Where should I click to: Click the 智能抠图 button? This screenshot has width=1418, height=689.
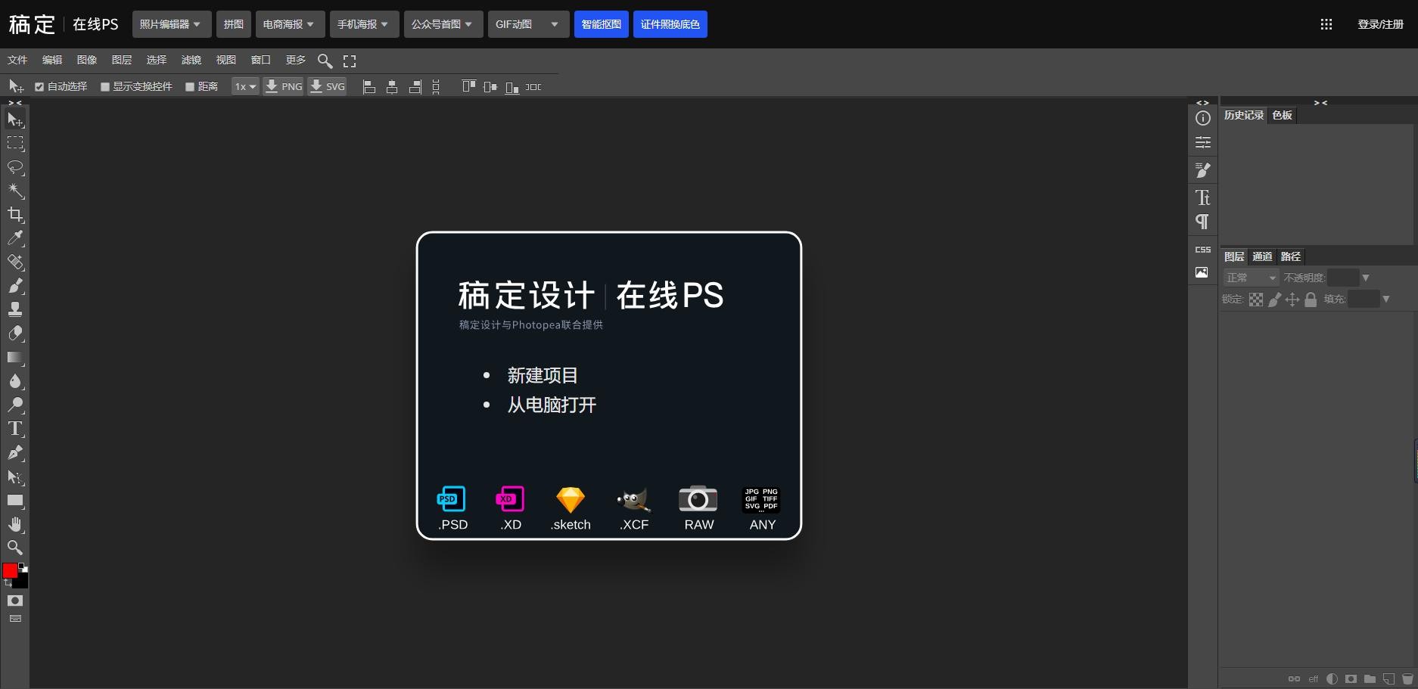tap(601, 24)
